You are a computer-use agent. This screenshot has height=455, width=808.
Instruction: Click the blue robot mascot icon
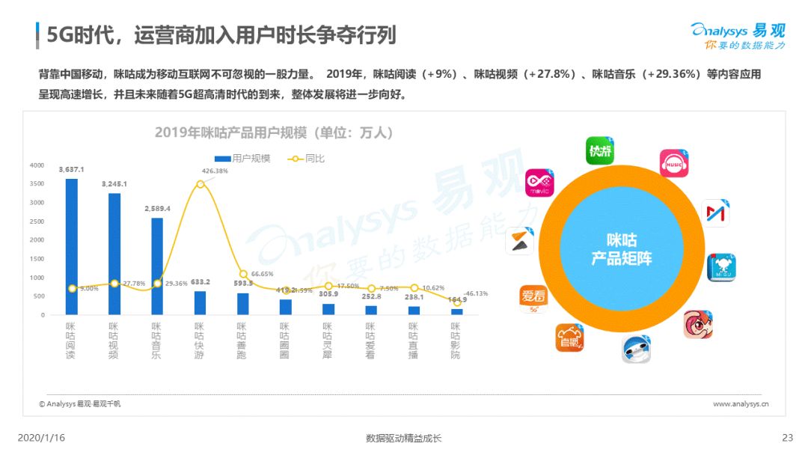click(637, 349)
